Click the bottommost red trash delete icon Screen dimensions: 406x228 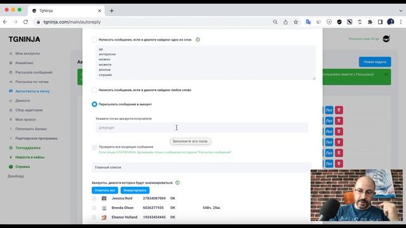339,163
